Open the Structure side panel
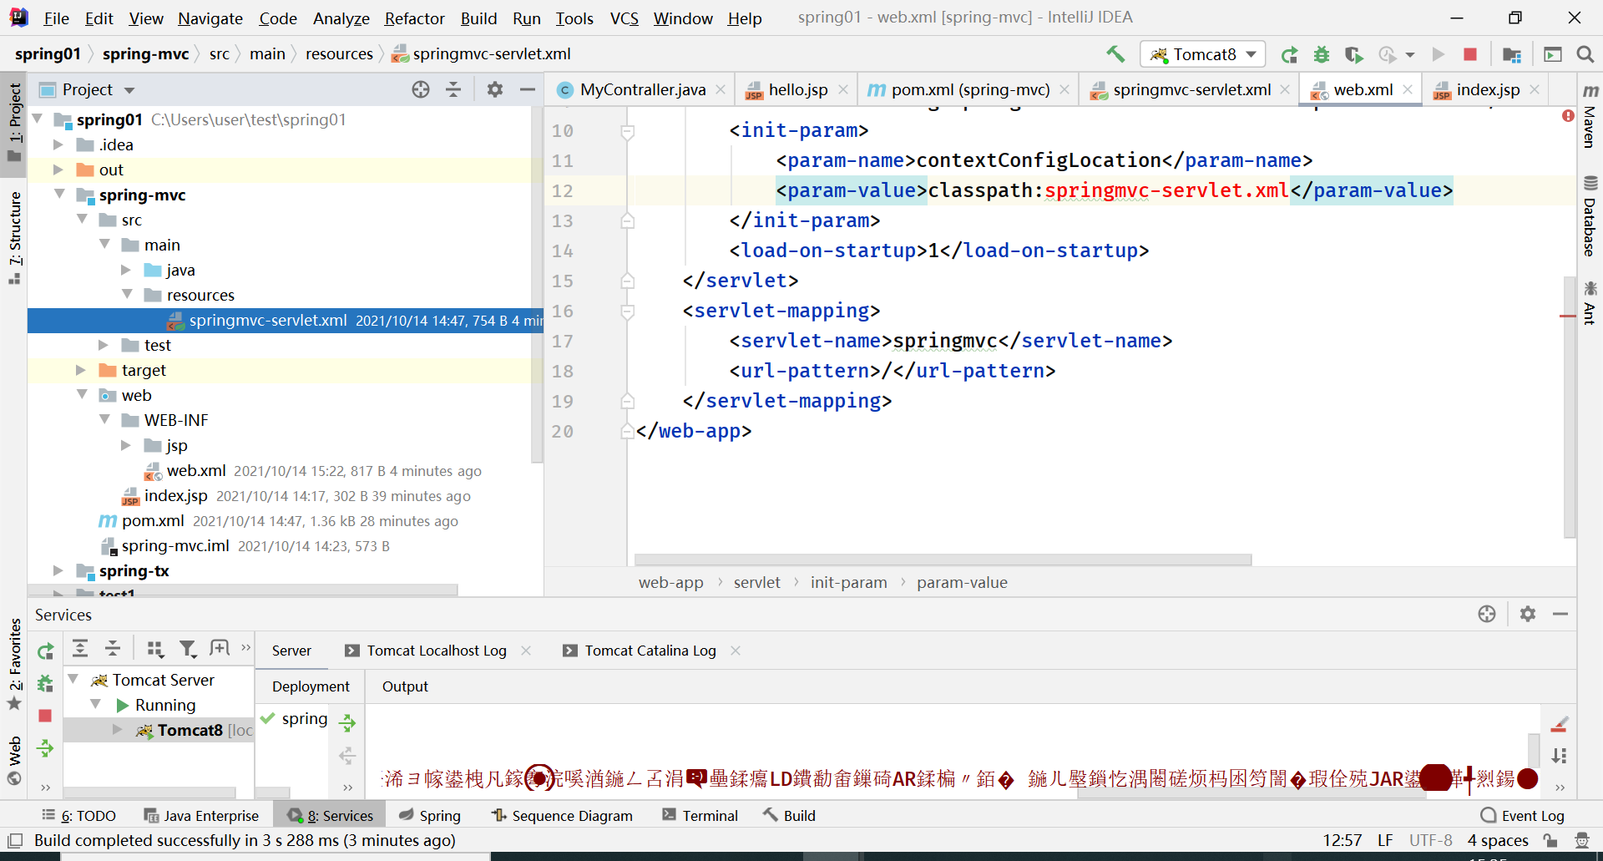This screenshot has width=1603, height=861. 15,237
